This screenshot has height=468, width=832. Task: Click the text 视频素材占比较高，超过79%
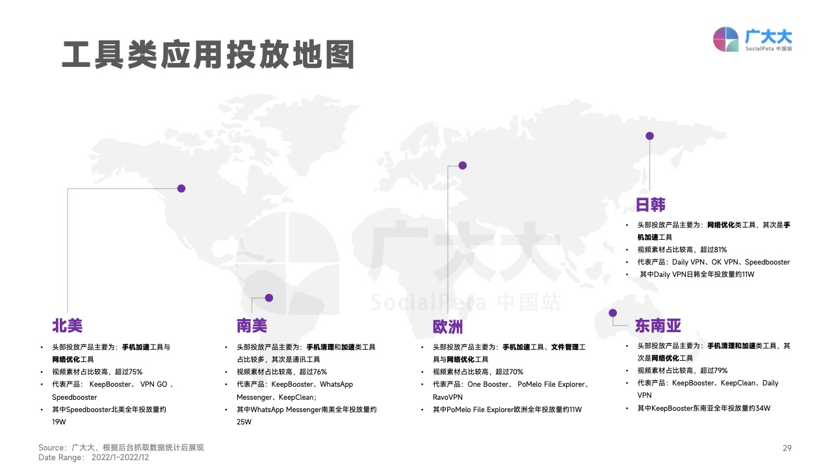682,370
